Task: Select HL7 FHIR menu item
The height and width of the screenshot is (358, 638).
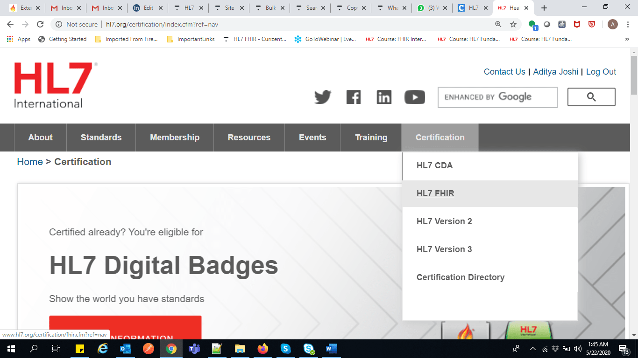Action: [x=490, y=193]
